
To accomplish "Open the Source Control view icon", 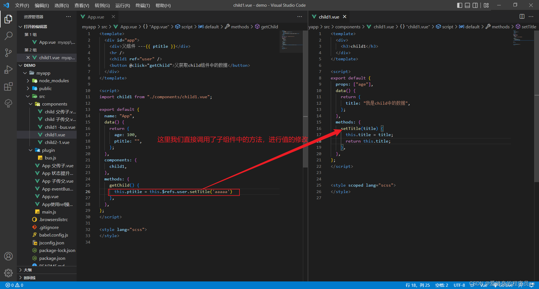I will (8, 52).
